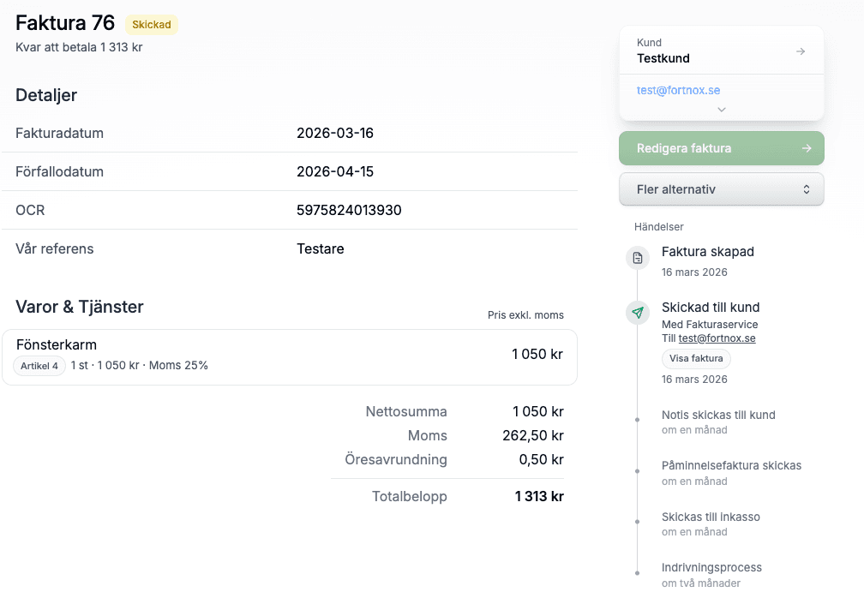
Task: Click the Faktura 76 heading
Action: pyautogui.click(x=65, y=24)
